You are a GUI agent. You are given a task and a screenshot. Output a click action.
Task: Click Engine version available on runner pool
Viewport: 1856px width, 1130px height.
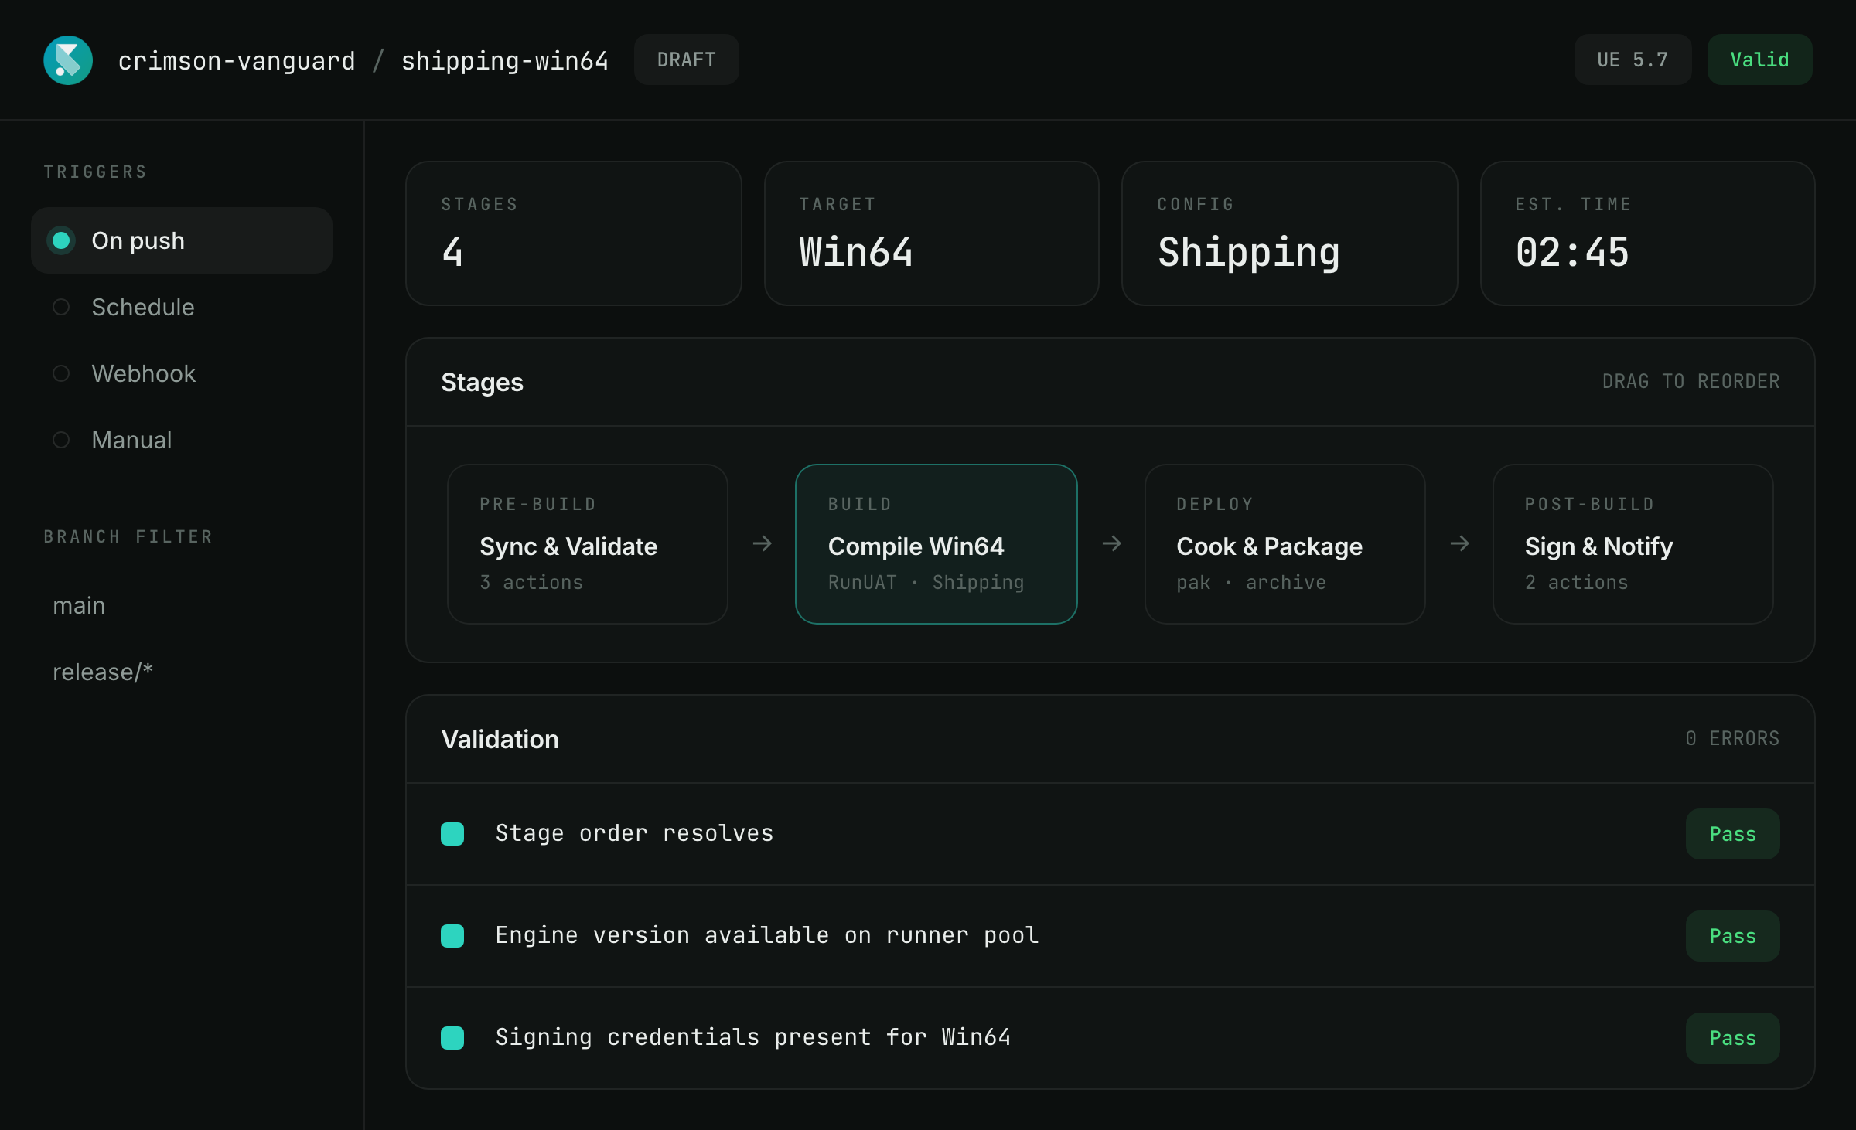tap(767, 935)
